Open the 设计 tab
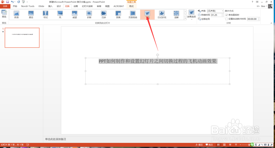Image resolution: width=275 pixels, height=148 pixels. (x=59, y=6)
